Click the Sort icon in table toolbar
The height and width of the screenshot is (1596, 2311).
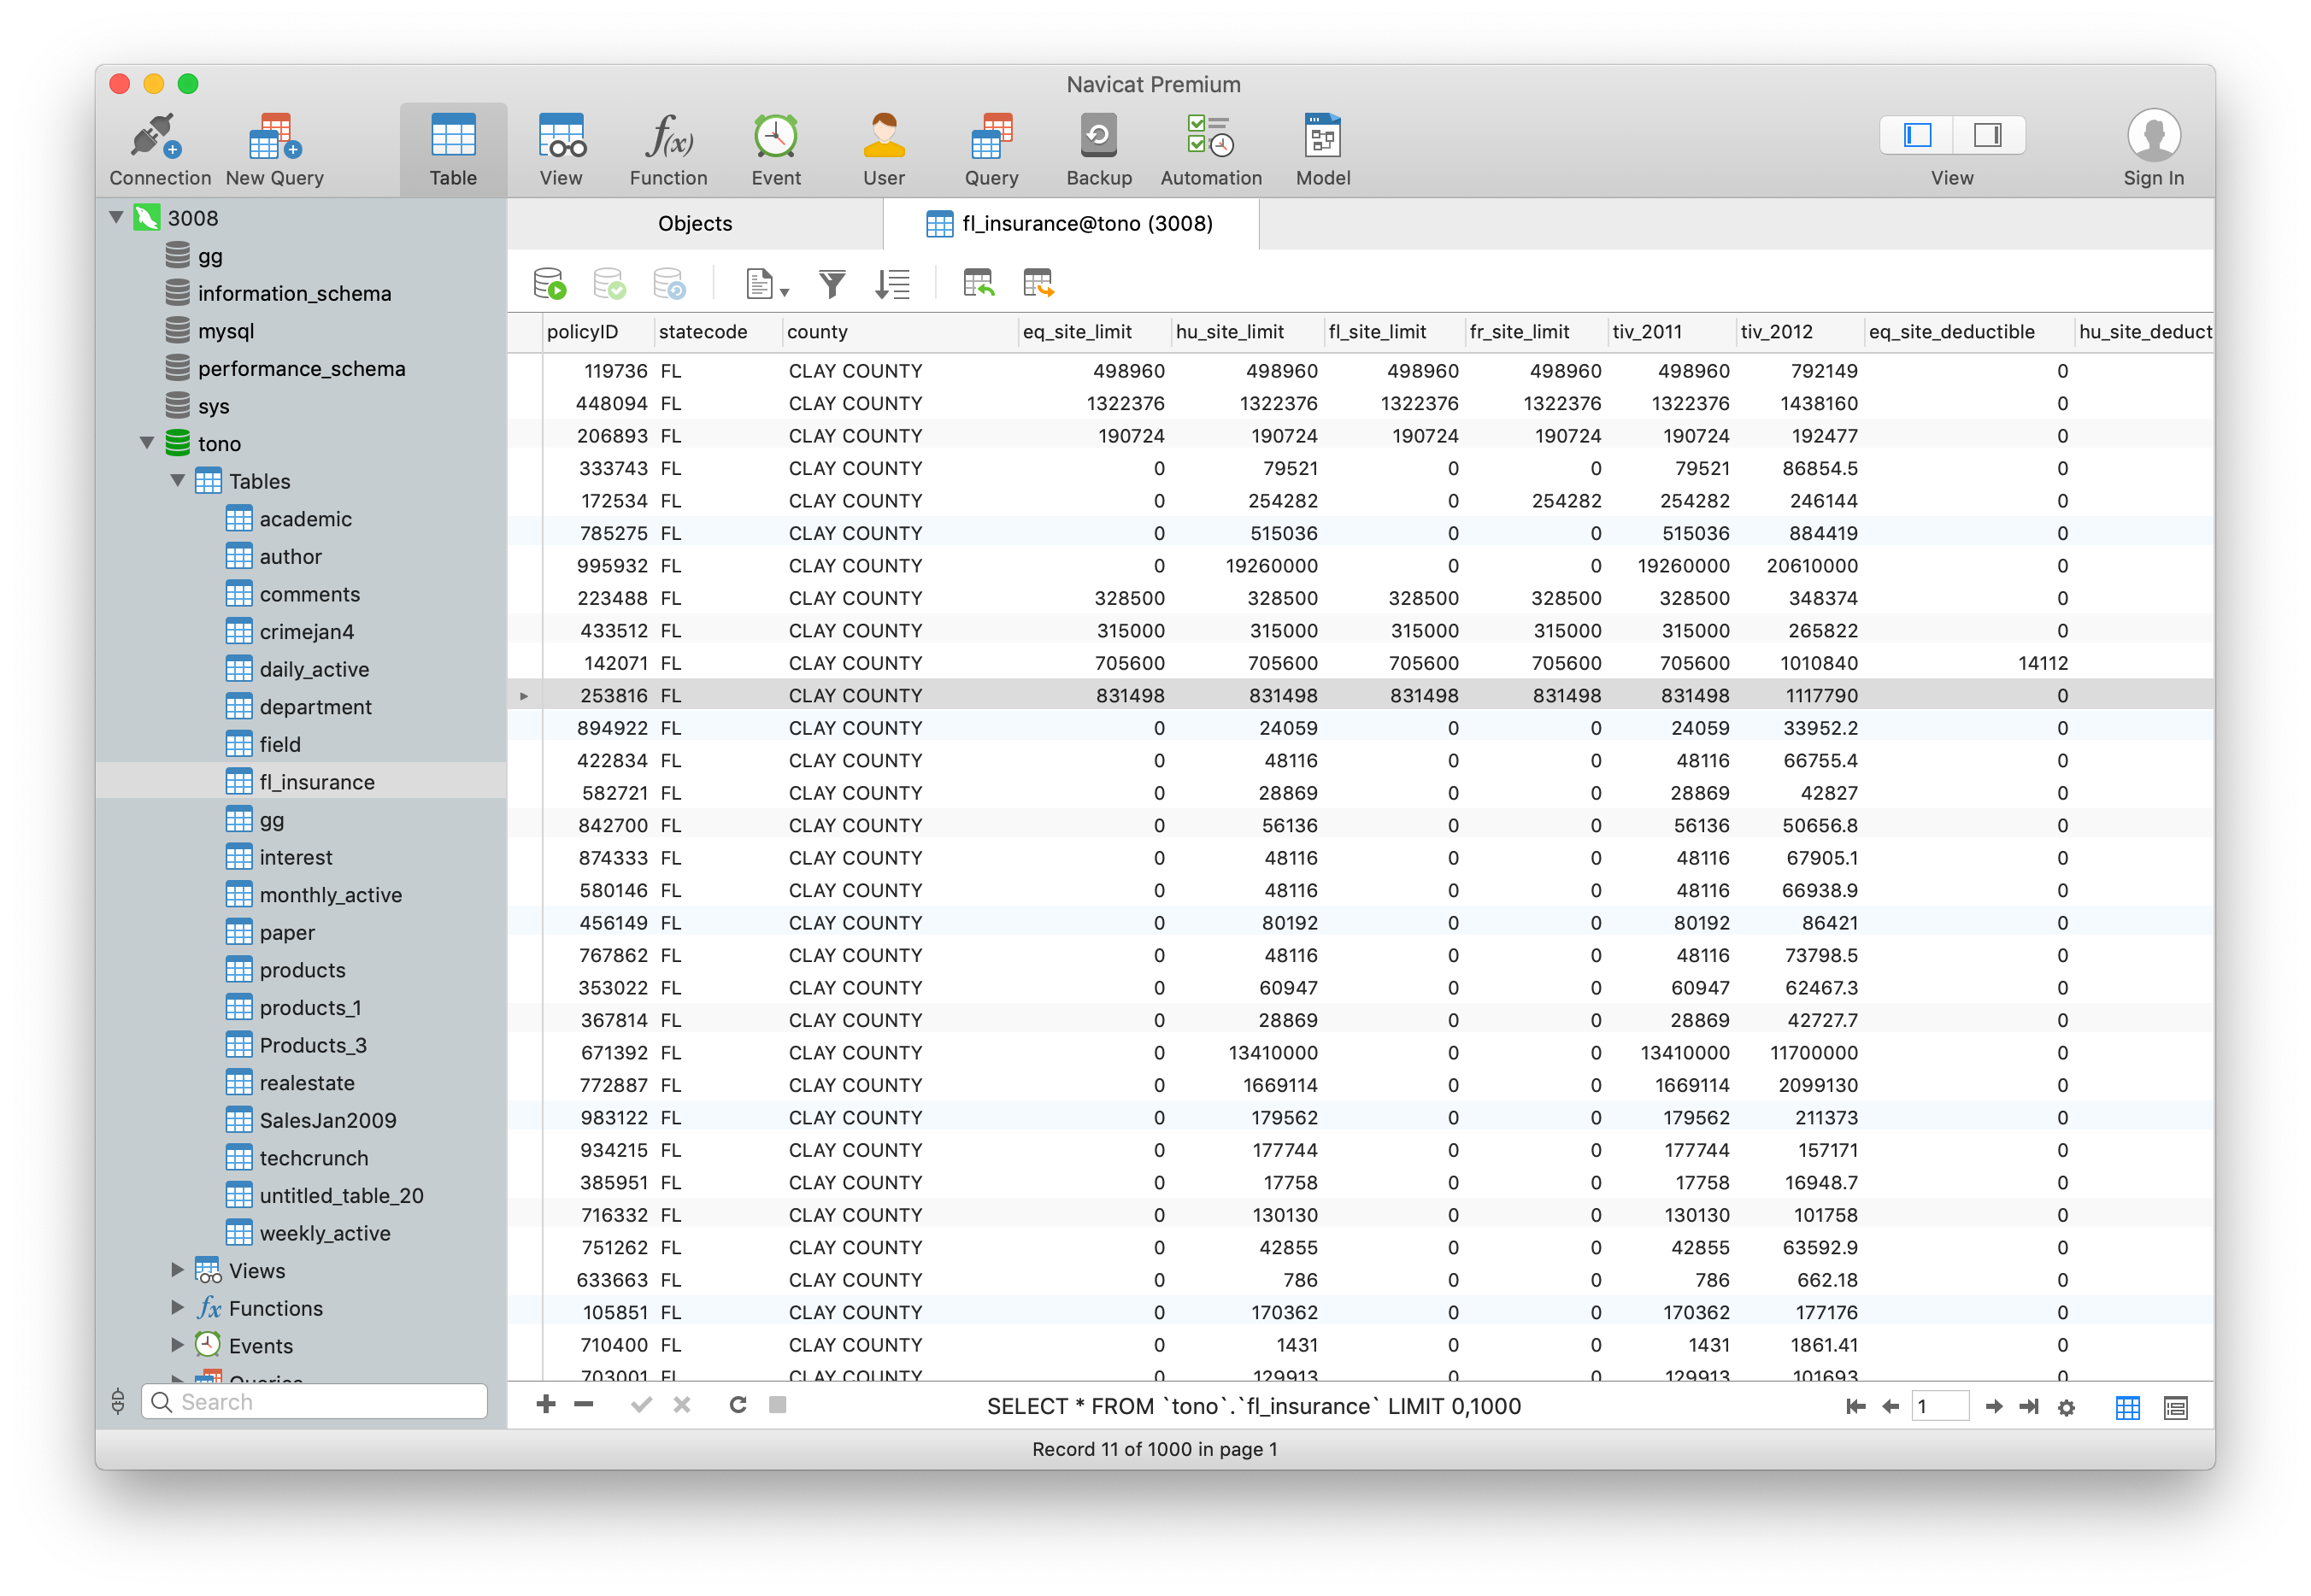pyautogui.click(x=896, y=283)
